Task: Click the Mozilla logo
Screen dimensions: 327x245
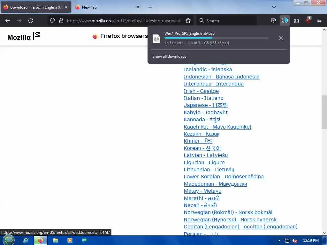Action: point(23,36)
